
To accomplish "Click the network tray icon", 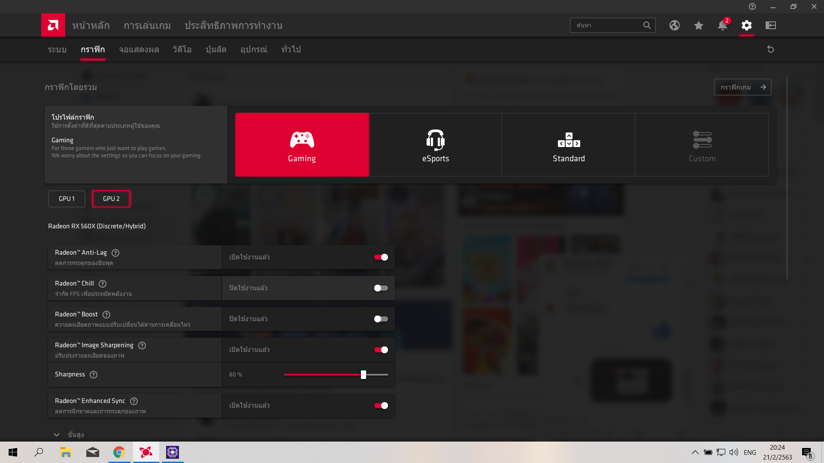I will [721, 452].
